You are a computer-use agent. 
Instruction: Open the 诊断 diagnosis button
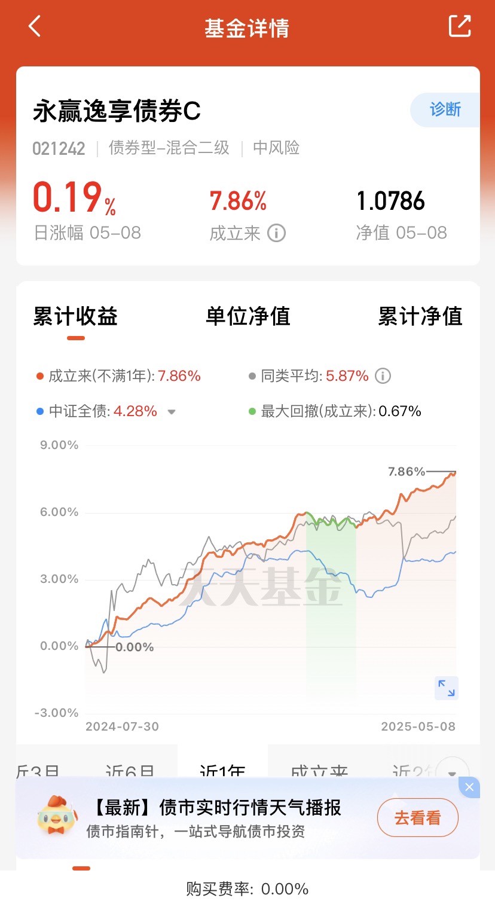point(445,110)
